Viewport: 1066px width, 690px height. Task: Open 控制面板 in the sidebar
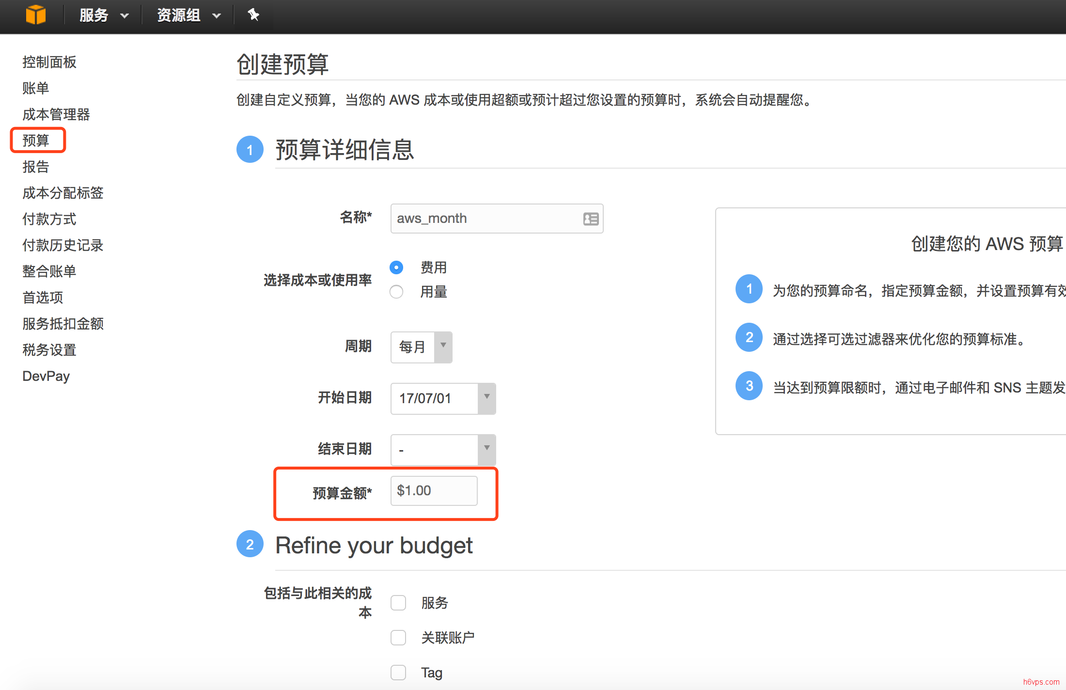click(x=49, y=62)
